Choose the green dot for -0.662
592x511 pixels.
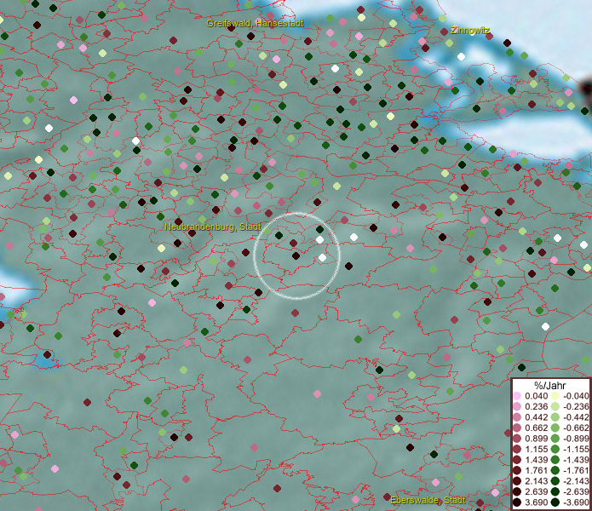(x=555, y=428)
